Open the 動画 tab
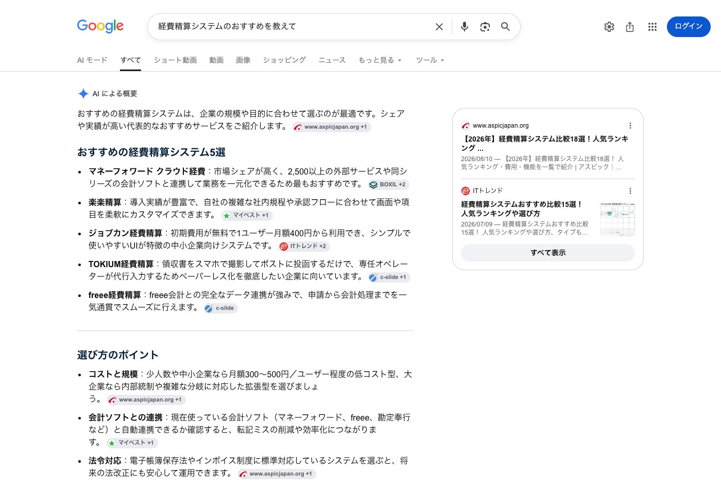Image resolution: width=721 pixels, height=489 pixels. (x=216, y=60)
